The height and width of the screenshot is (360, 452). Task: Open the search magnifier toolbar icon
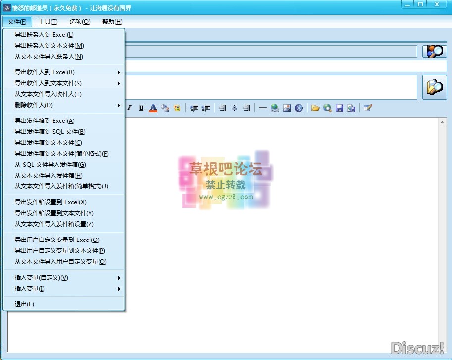327,108
